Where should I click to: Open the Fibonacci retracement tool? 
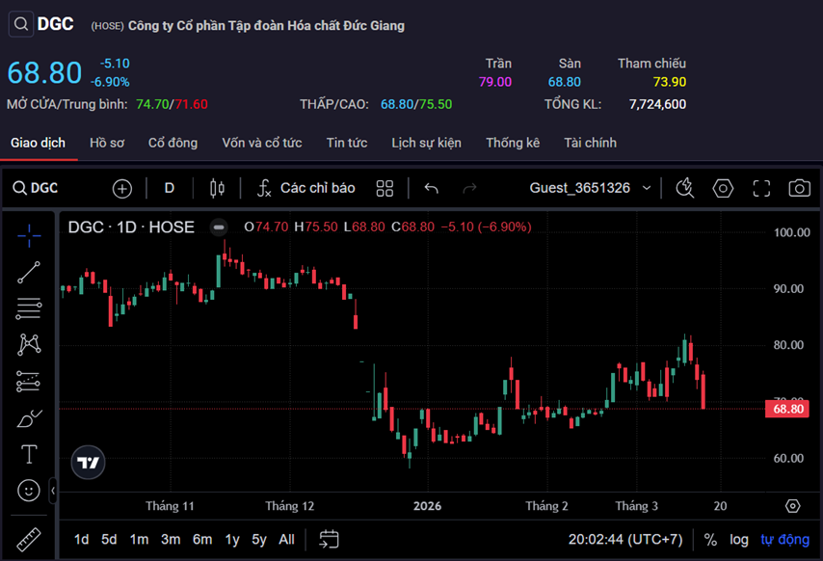[29, 308]
